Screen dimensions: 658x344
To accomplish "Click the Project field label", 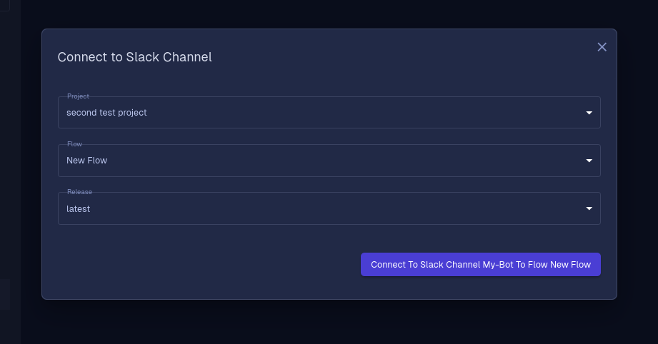I will coord(78,96).
